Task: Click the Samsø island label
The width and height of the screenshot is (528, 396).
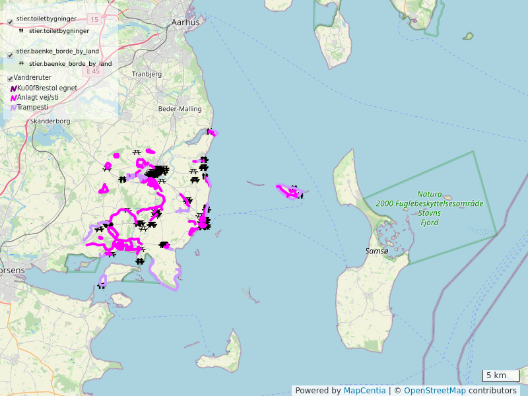Action: (377, 251)
